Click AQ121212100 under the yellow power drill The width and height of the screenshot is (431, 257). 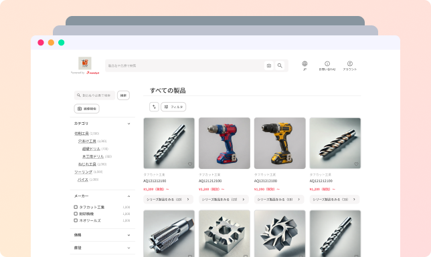click(x=266, y=181)
